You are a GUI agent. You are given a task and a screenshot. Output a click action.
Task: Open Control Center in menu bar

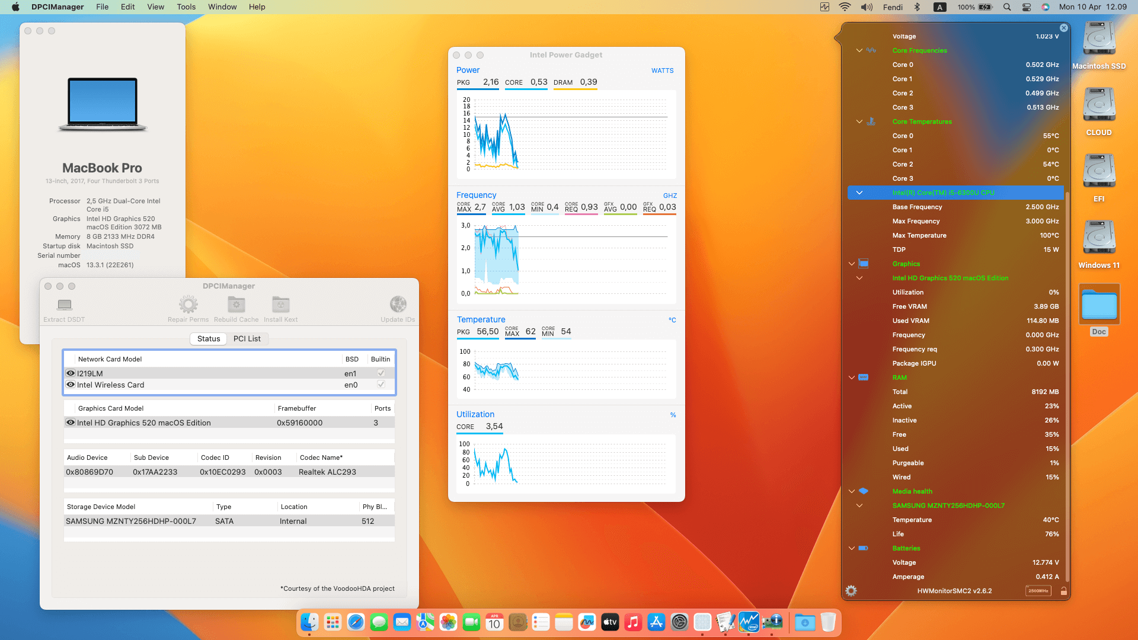(1027, 7)
